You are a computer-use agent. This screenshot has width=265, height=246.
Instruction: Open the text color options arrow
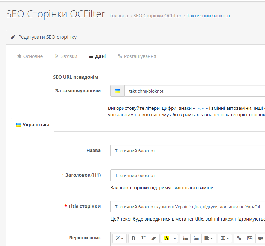pos(175,238)
